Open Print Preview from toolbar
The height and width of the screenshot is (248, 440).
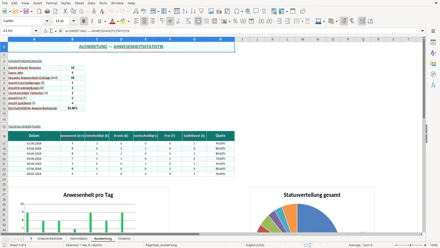[55, 11]
